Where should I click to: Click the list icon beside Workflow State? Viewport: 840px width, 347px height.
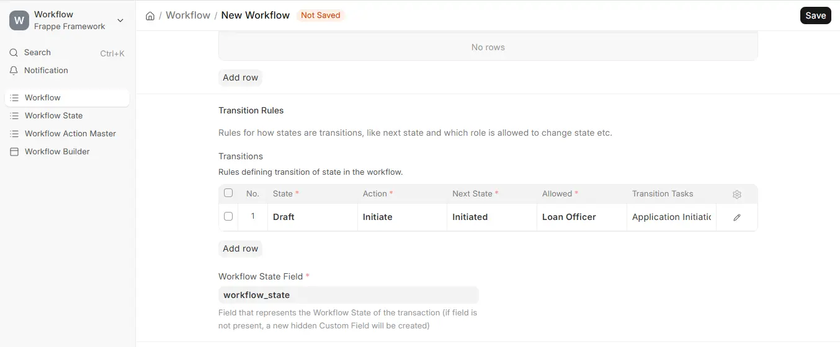point(14,116)
